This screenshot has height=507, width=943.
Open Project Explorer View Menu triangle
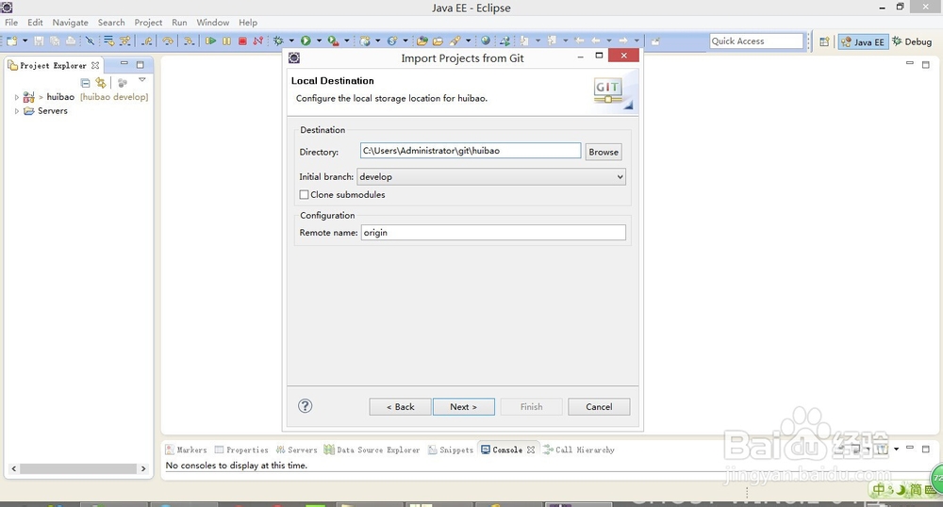coord(142,80)
